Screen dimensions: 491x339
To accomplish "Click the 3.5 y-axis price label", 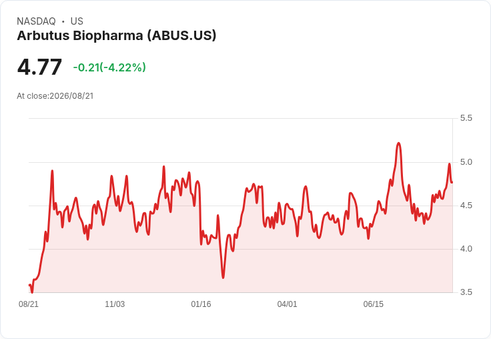I will pos(466,292).
